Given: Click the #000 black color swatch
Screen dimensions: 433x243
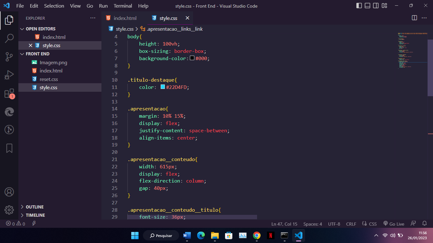Looking at the screenshot, I should (x=192, y=58).
